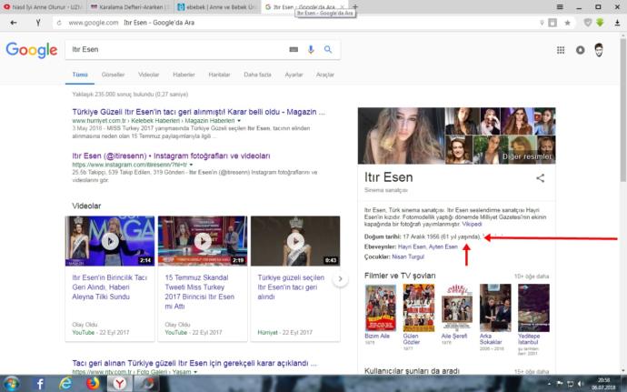This screenshot has height=392, width=627.
Task: Play the 2:19 video thumbnail
Action: 203,241
